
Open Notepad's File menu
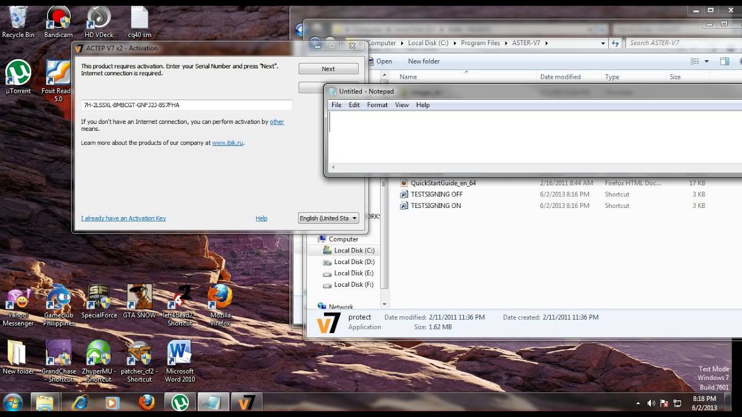(336, 105)
